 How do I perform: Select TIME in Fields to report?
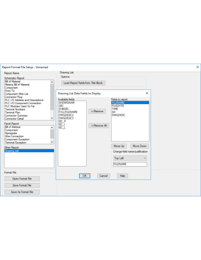(x=130, y=109)
